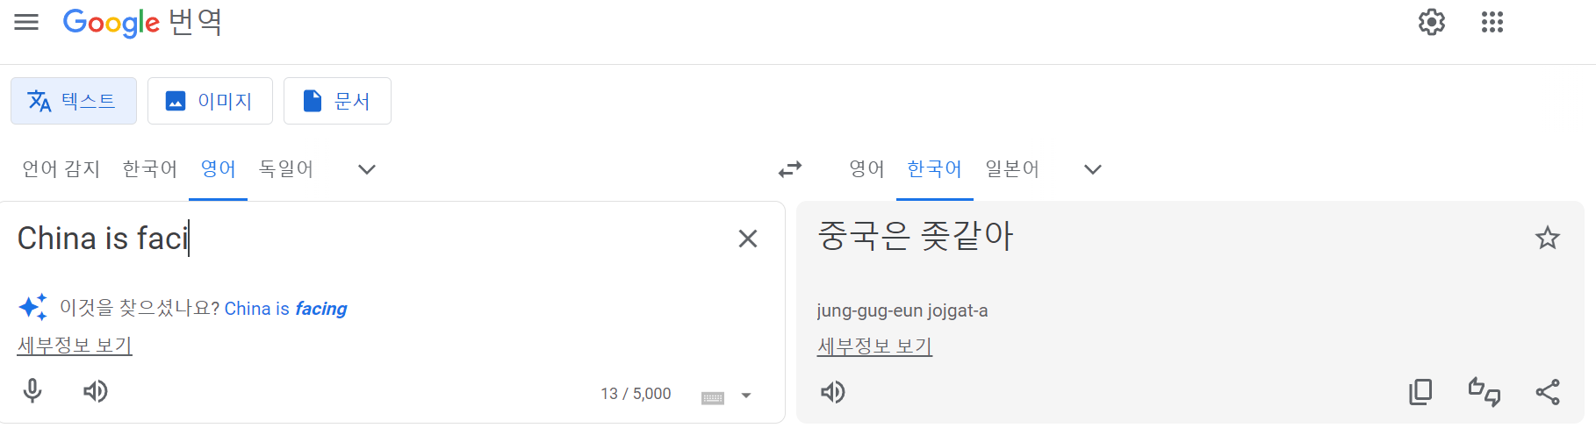Open the main hamburger menu
The width and height of the screenshot is (1596, 435).
pyautogui.click(x=26, y=22)
